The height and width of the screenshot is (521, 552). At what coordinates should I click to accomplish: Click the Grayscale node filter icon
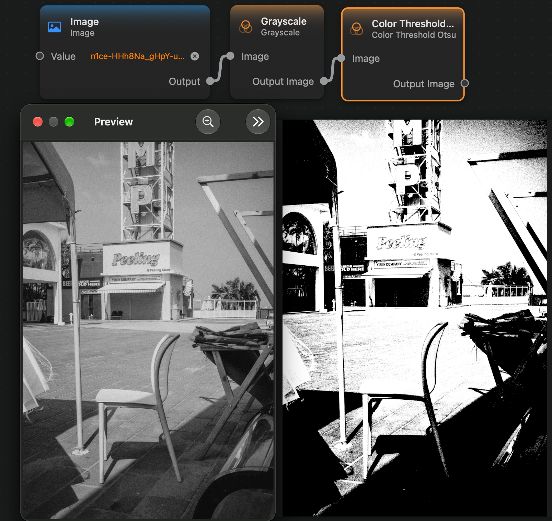click(245, 26)
